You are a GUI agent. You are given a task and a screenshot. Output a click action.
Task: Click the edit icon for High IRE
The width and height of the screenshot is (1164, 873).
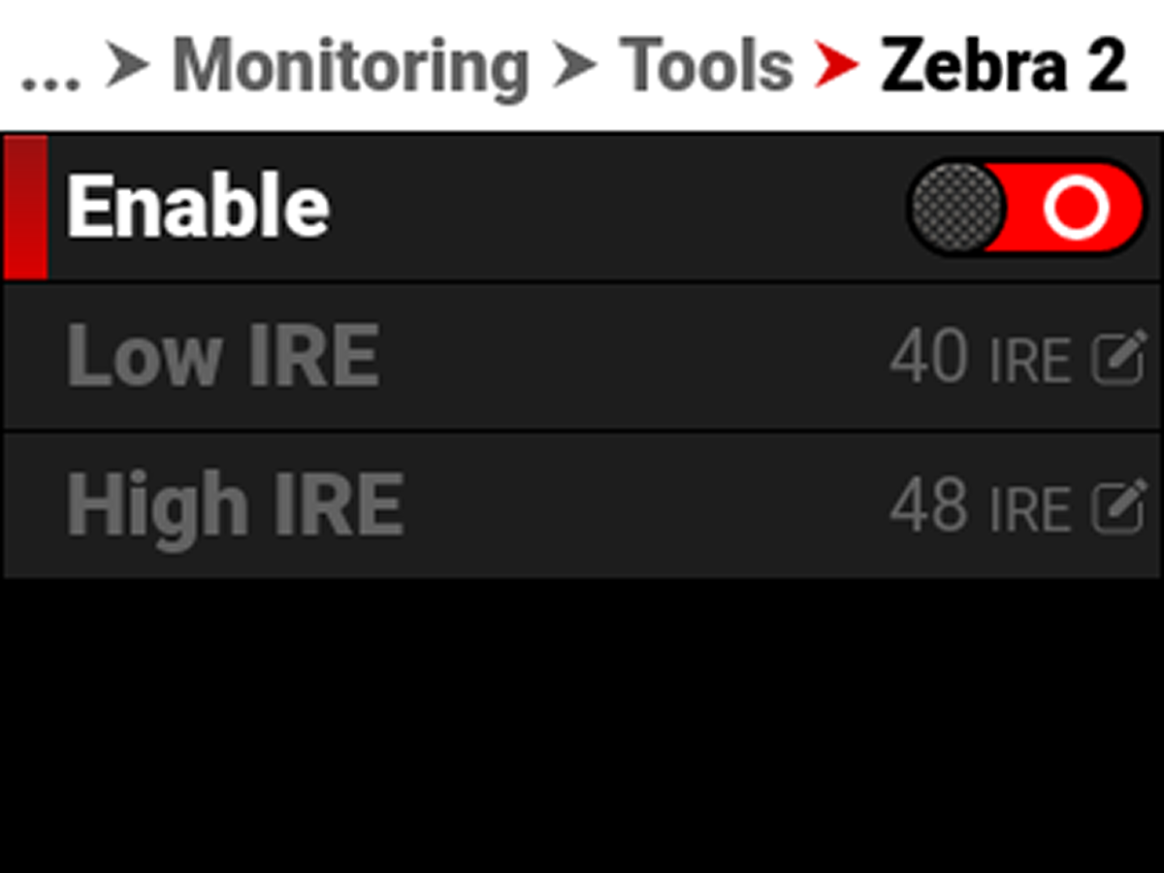[x=1118, y=506]
